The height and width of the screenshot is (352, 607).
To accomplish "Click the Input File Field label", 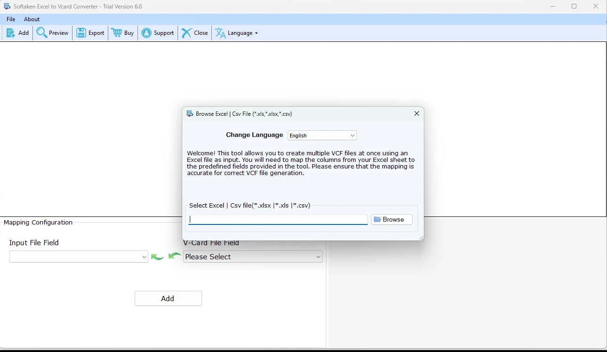I will pyautogui.click(x=34, y=243).
